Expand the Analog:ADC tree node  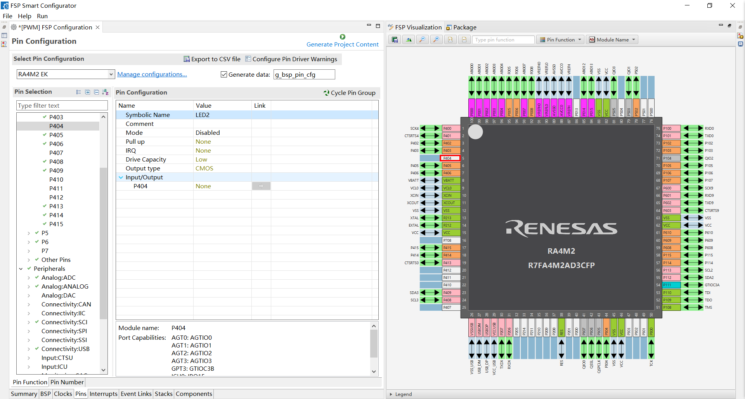[x=29, y=278]
